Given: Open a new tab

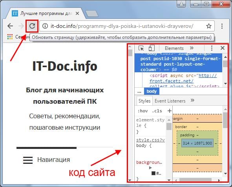Looking at the screenshot, I should pyautogui.click(x=92, y=13).
